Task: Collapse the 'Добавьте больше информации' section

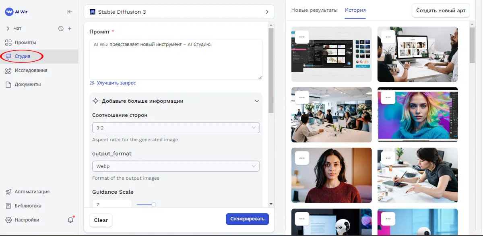Action: (x=257, y=101)
